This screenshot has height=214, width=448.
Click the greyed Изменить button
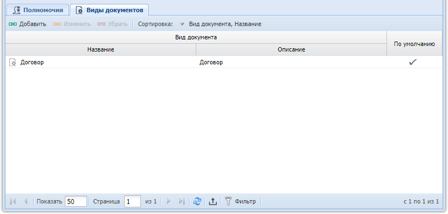point(72,24)
